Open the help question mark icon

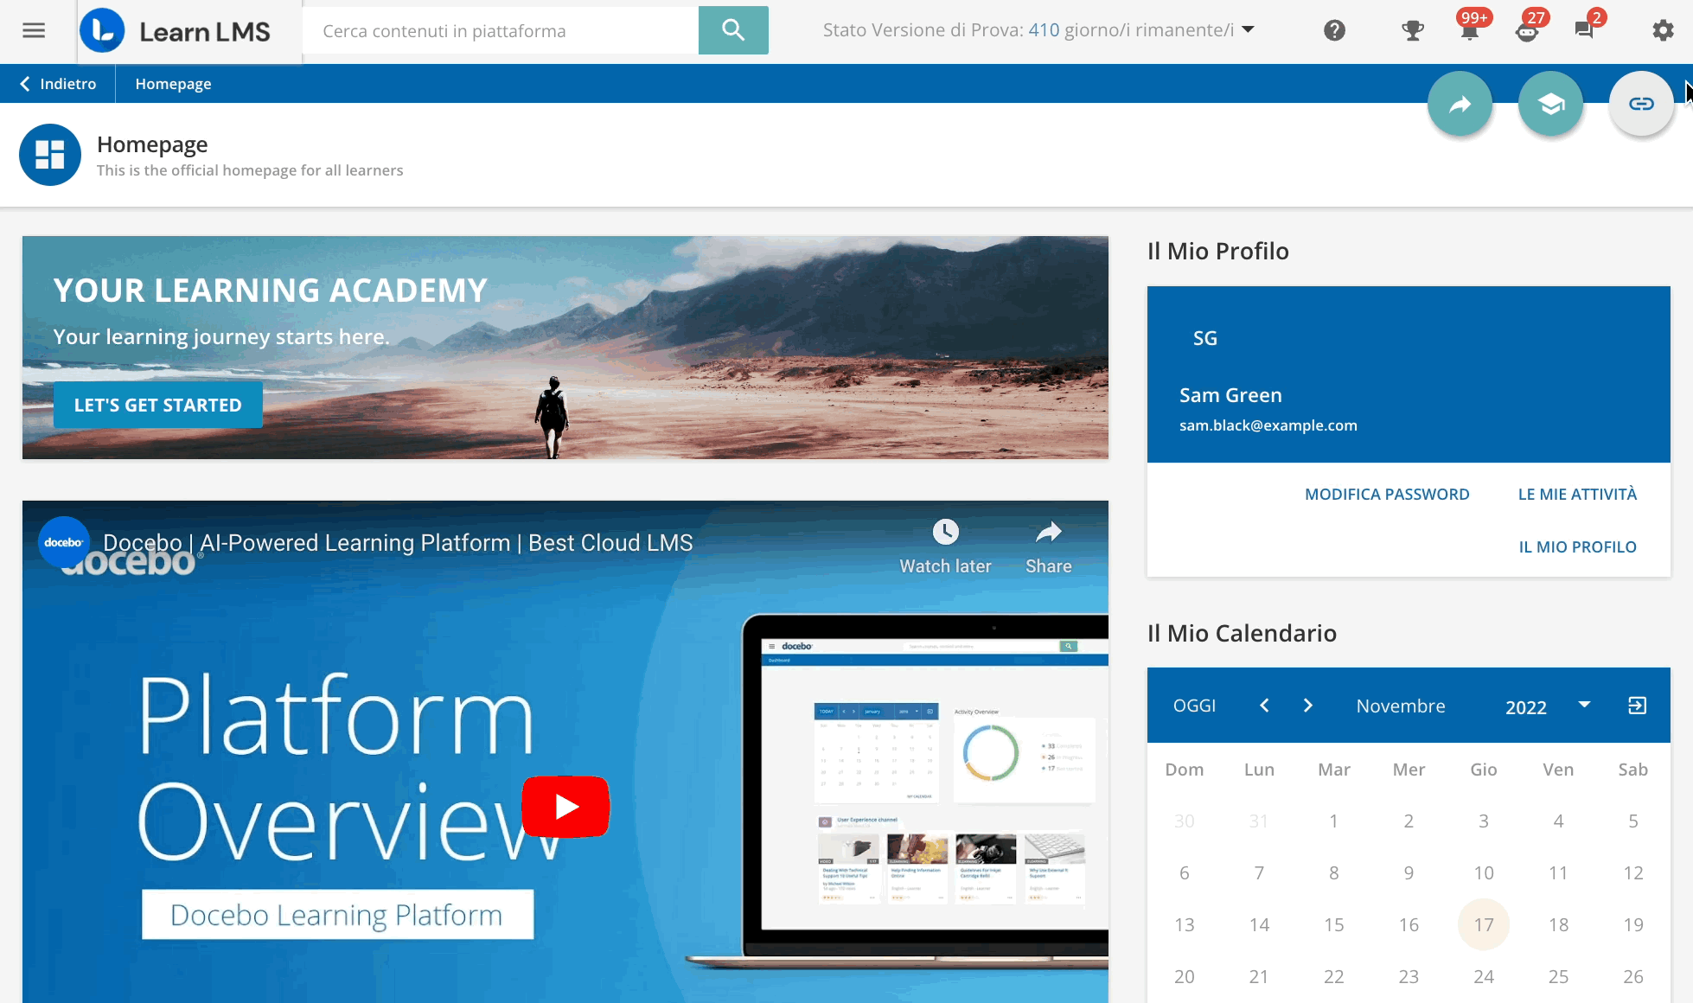point(1334,31)
